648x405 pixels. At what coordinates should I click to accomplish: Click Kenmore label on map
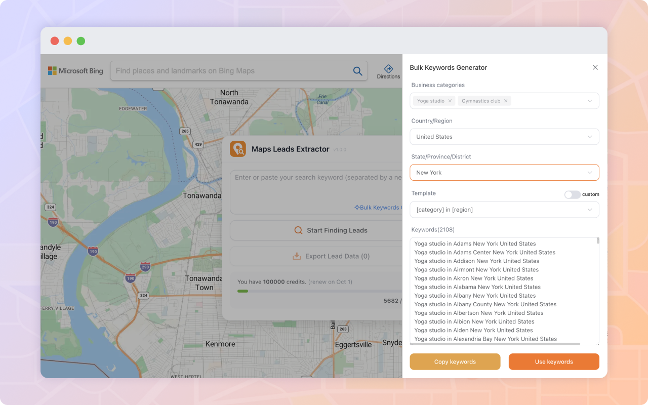(220, 344)
